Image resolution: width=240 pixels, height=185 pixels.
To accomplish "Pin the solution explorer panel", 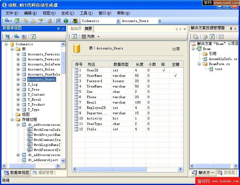I will click(231, 29).
